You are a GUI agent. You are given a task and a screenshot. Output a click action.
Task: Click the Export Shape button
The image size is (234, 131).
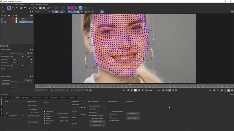[133, 118]
